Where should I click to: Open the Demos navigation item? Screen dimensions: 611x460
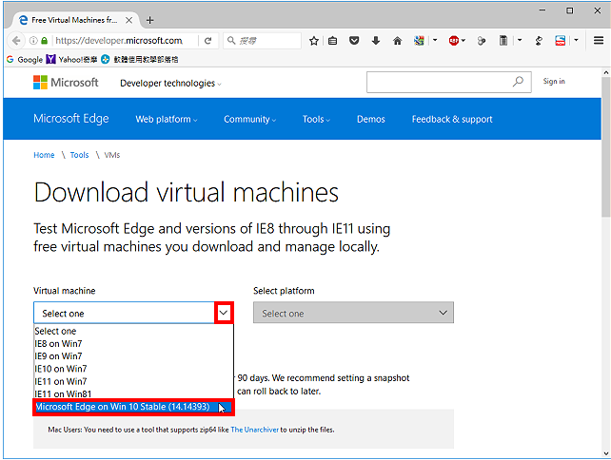370,119
